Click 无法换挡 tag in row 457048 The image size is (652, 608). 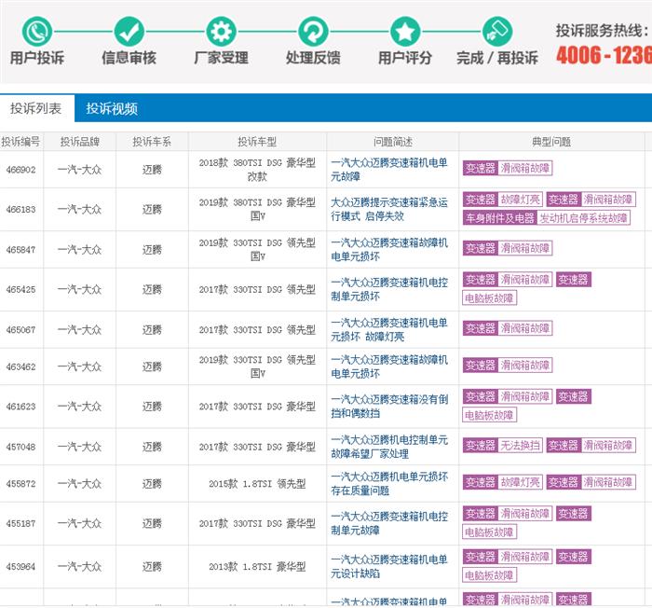point(520,446)
